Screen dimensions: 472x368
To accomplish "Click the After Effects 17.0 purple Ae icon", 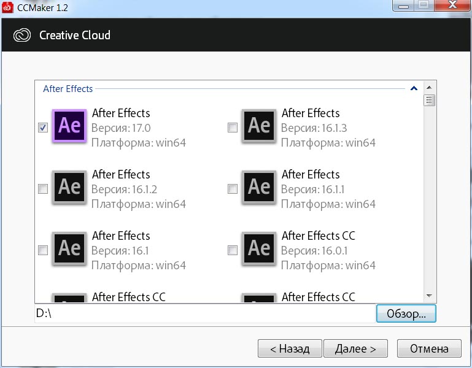I will pos(69,126).
